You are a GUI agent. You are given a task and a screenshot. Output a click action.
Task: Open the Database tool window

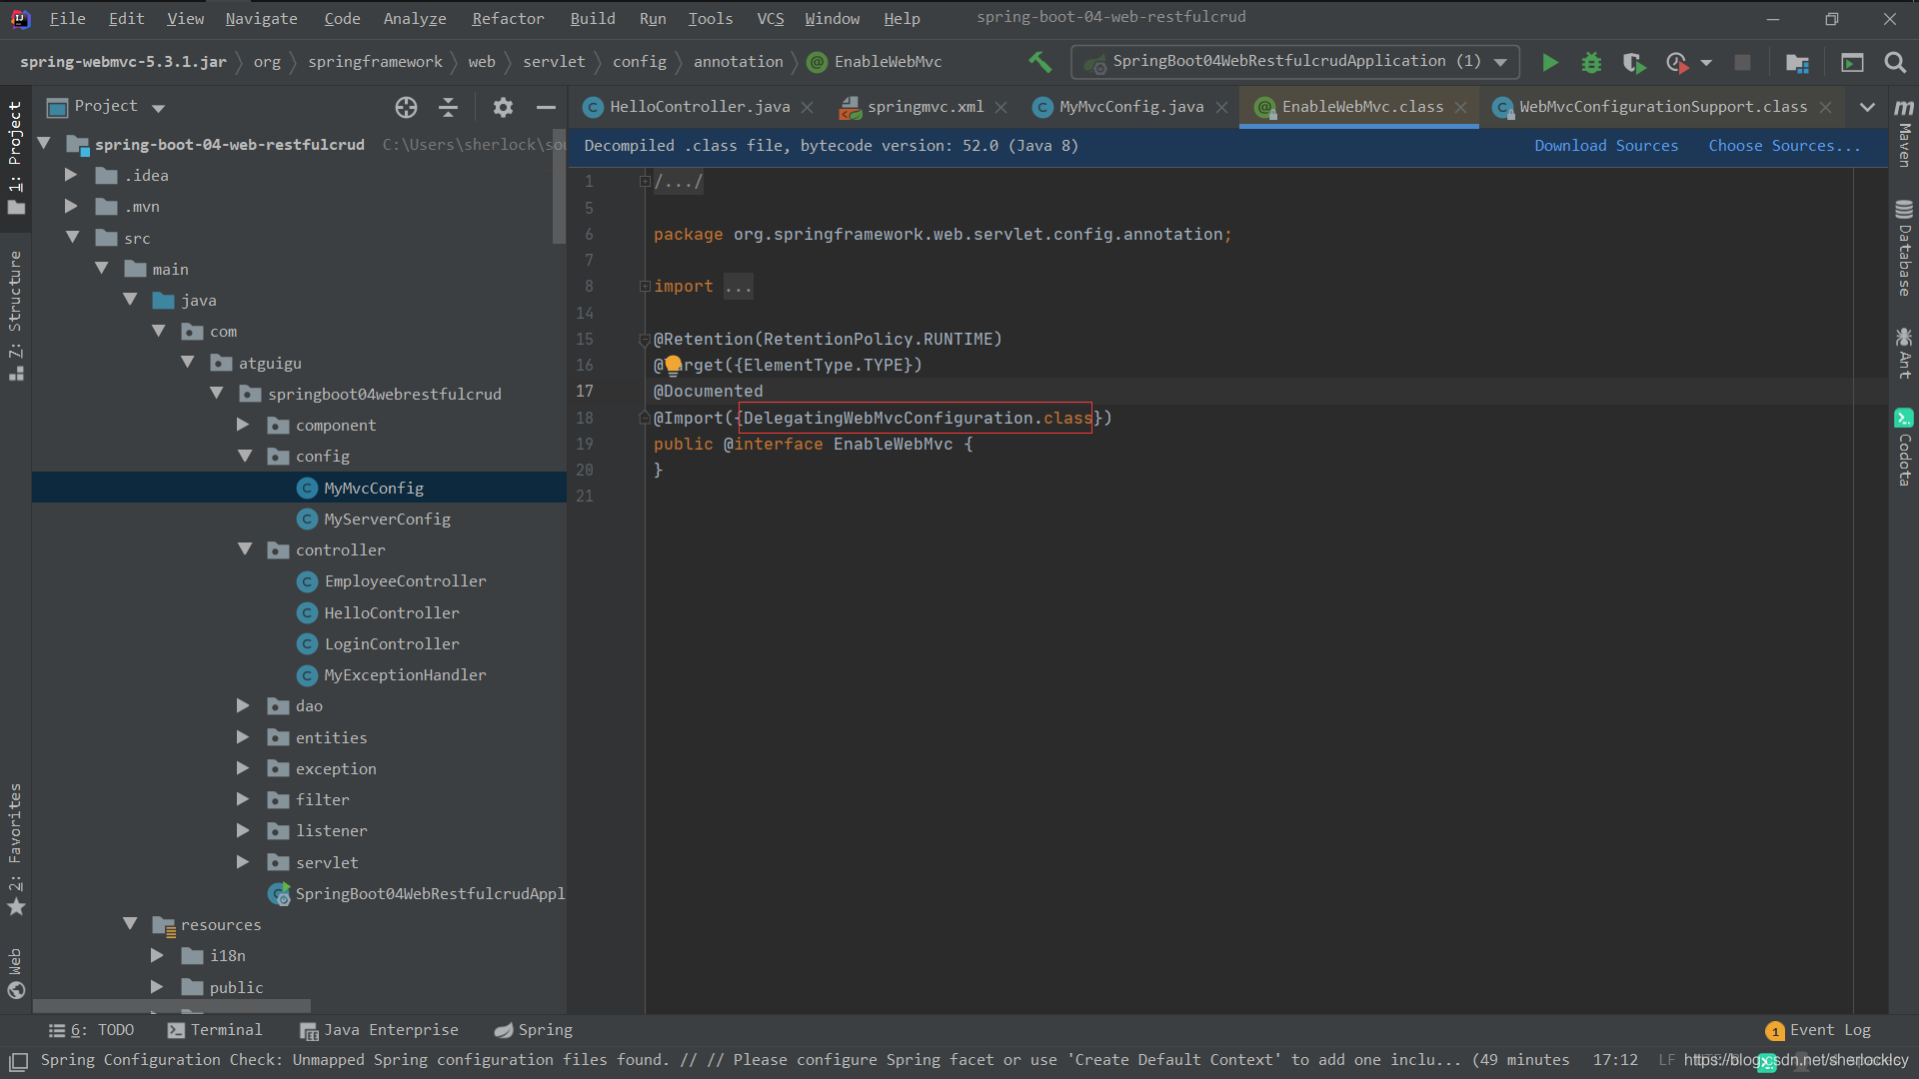pyautogui.click(x=1904, y=249)
